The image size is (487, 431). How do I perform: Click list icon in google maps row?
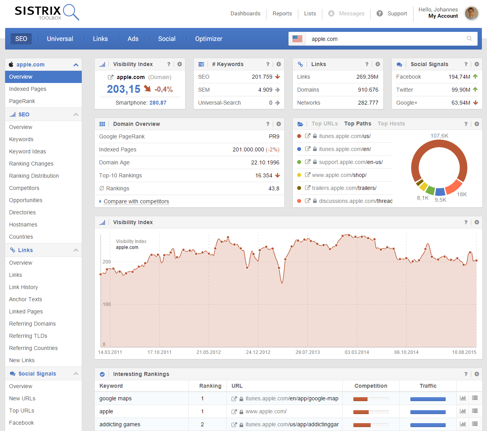[475, 398]
